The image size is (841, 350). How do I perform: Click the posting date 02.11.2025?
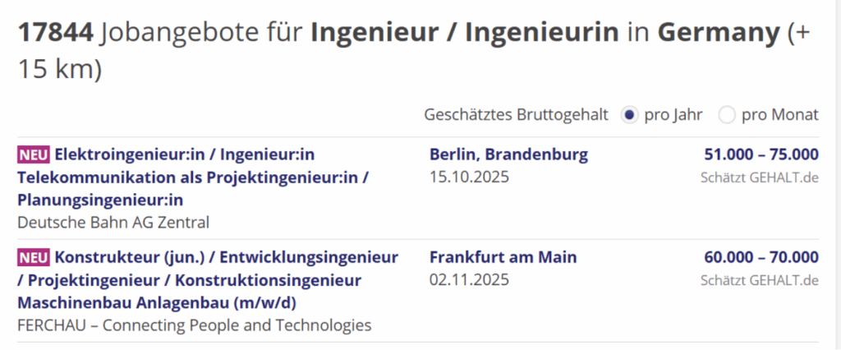click(469, 279)
